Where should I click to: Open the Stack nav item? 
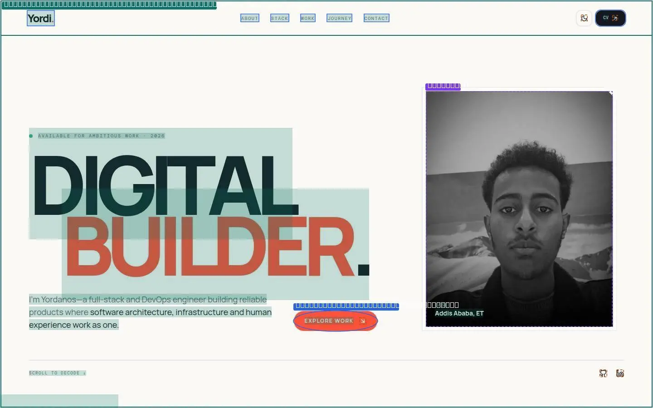pos(280,18)
